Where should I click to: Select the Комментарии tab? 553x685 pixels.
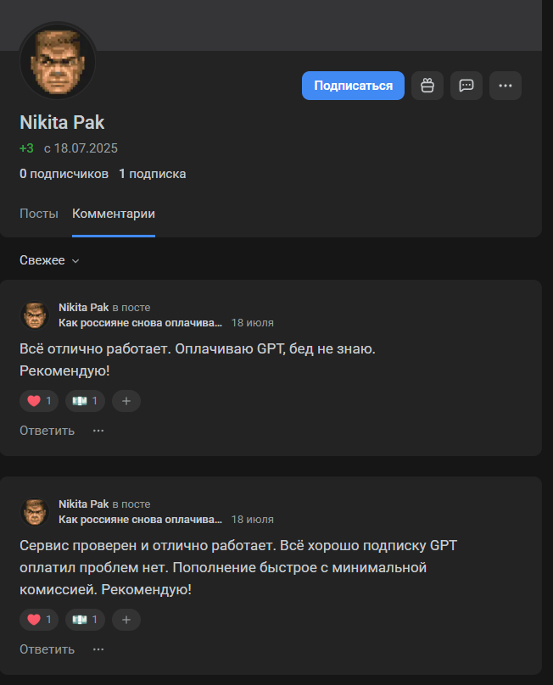click(114, 214)
